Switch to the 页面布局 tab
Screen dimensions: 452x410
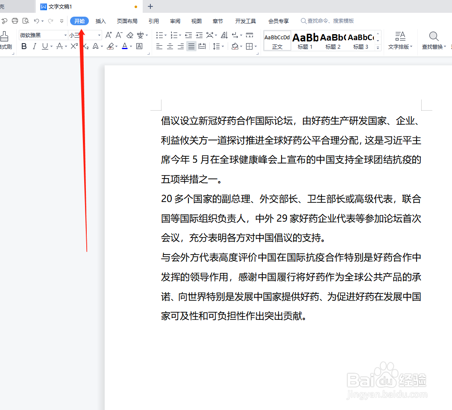[127, 21]
